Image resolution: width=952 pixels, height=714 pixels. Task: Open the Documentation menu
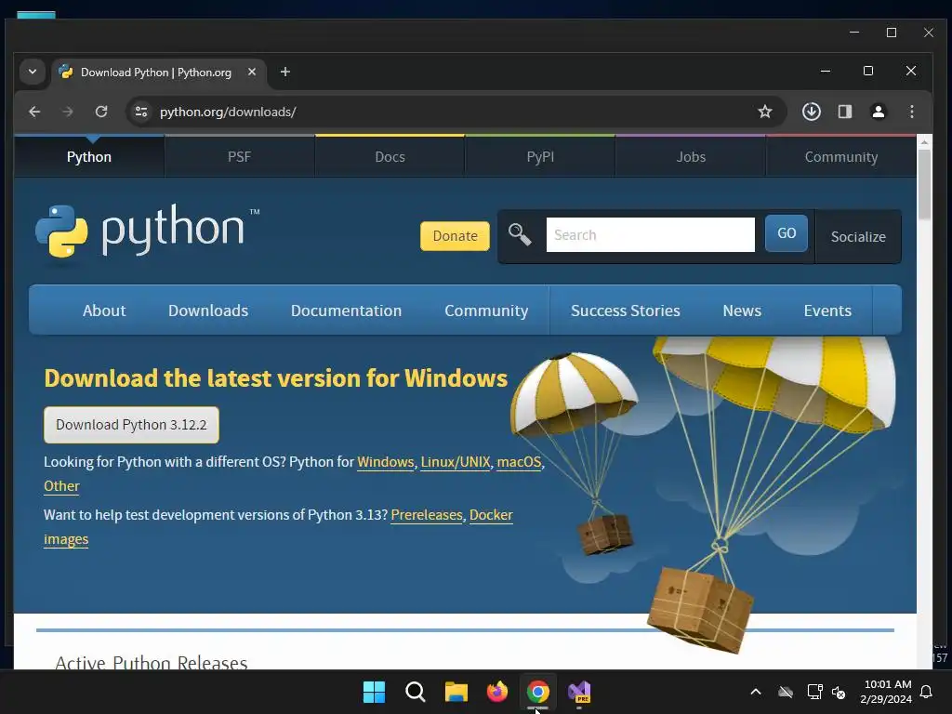346,311
